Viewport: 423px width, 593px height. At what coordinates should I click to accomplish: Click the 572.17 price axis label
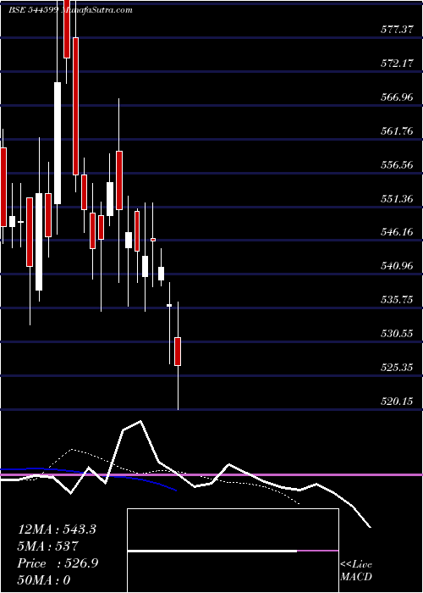[x=397, y=64]
